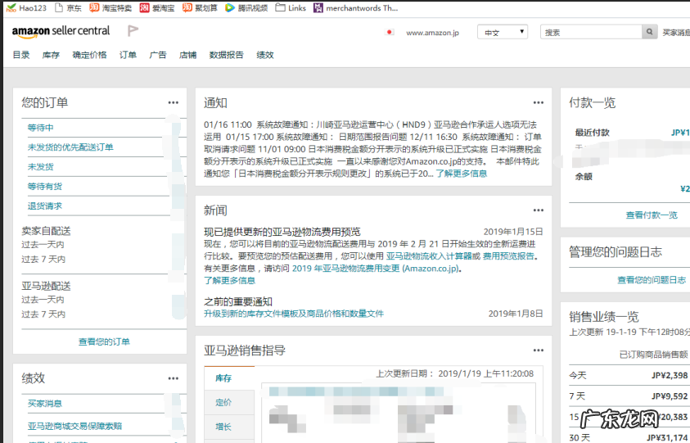The height and width of the screenshot is (443, 690).
Task: Click the 亚马逊配送 heading
Action: (x=46, y=287)
